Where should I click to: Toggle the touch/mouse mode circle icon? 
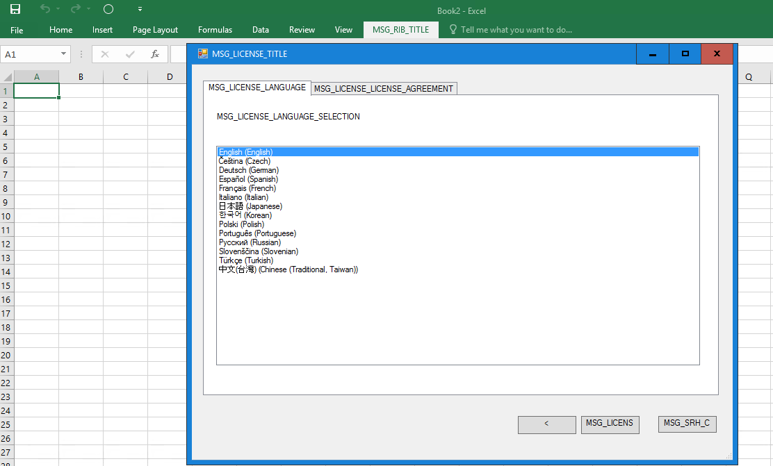(108, 9)
